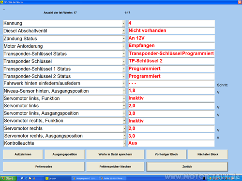Go to Nächster Block

pos(208,154)
